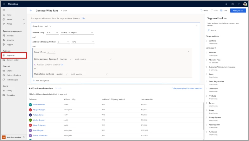
Task: Click Add a subgroup
Action: tap(41, 80)
